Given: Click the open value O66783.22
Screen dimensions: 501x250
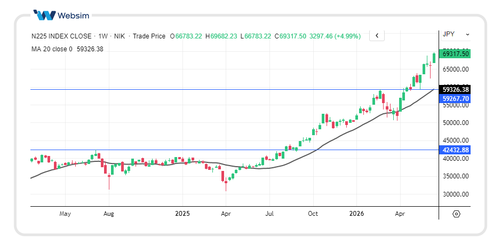Looking at the screenshot, I should 186,36.
